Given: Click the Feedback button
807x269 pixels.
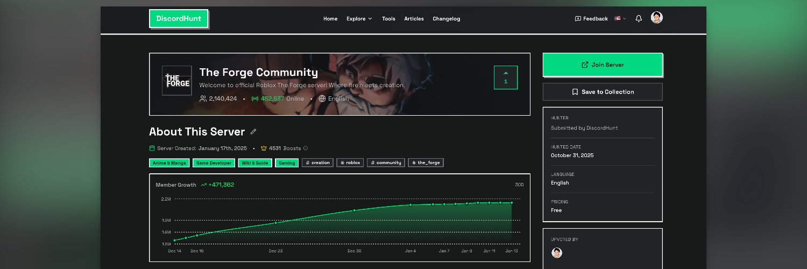Looking at the screenshot, I should [591, 19].
